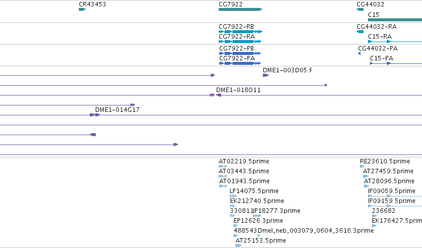Open the CG7922-RA transcript feature

tap(240, 42)
